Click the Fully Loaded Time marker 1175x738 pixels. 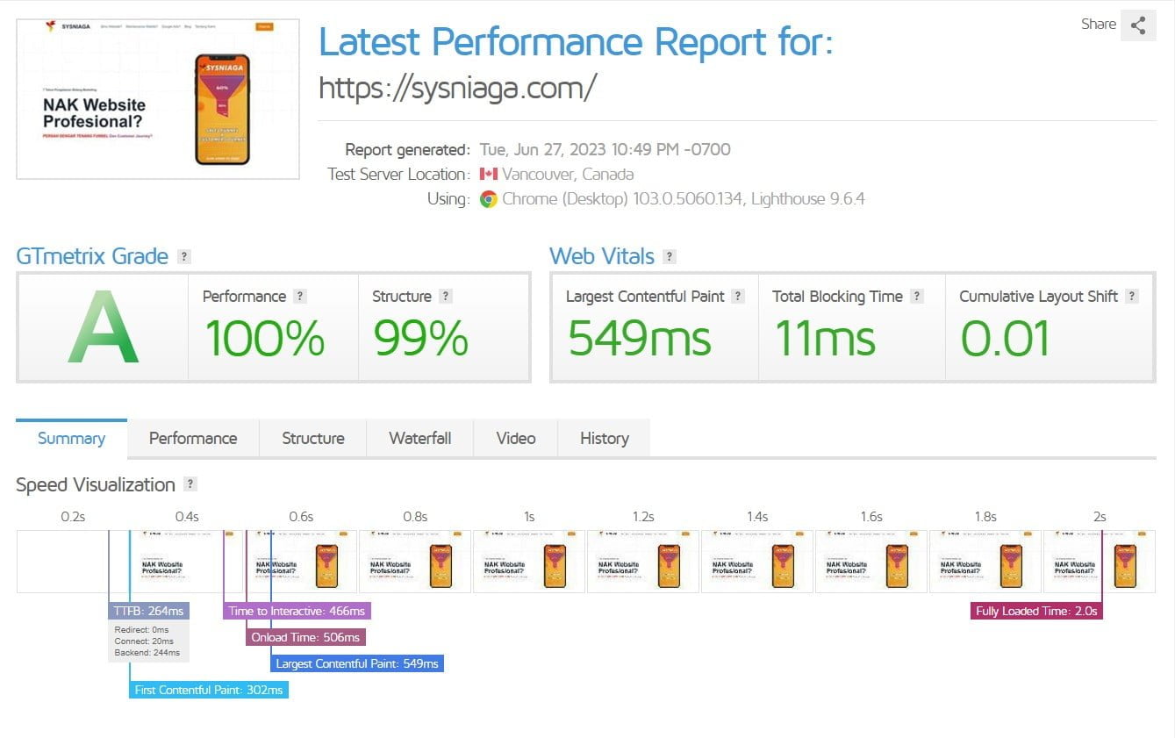(1036, 611)
